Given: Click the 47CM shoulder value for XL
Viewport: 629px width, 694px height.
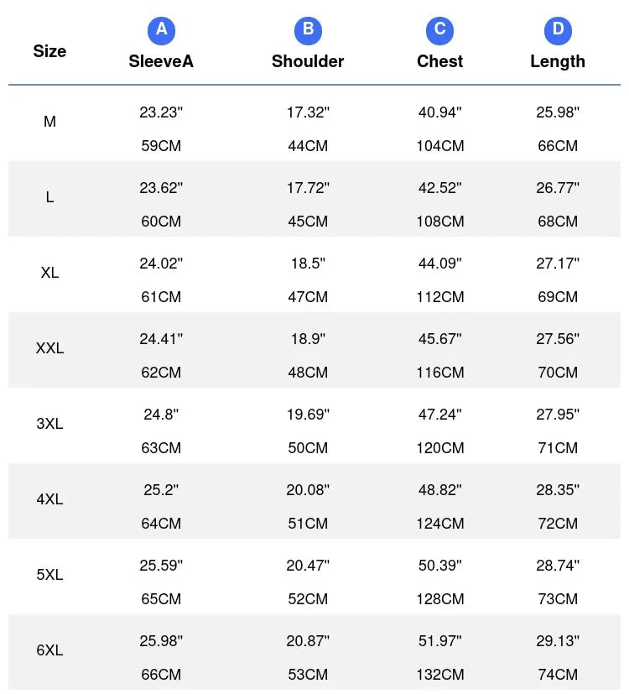Looking at the screenshot, I should (308, 297).
